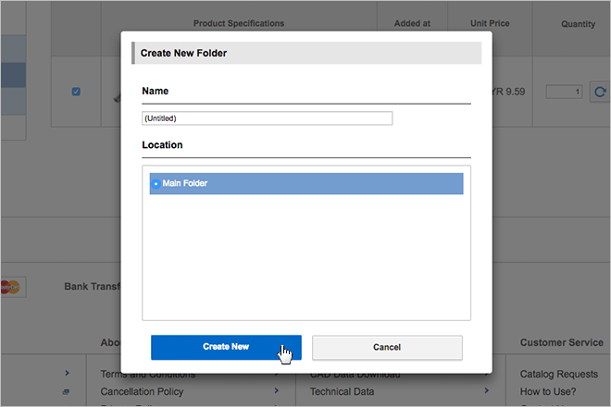Viewport: 611px width, 407px height.
Task: Click the refresh icon next to quantity
Action: pos(600,92)
